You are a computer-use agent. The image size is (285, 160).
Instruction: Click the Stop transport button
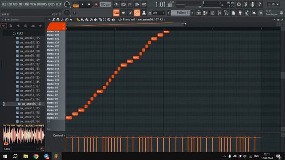click(89, 4)
